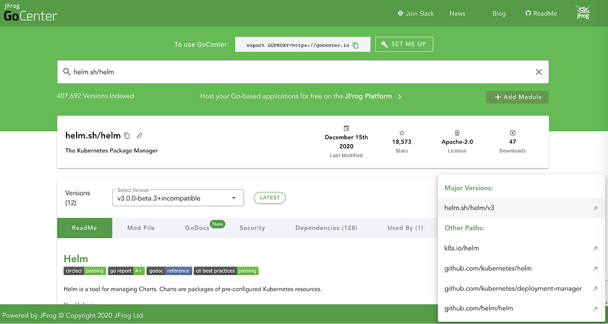The height and width of the screenshot is (324, 608).
Task: Clear the search with the X icon
Action: click(x=539, y=72)
